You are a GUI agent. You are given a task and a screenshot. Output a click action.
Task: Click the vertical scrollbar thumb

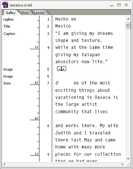click(128, 26)
